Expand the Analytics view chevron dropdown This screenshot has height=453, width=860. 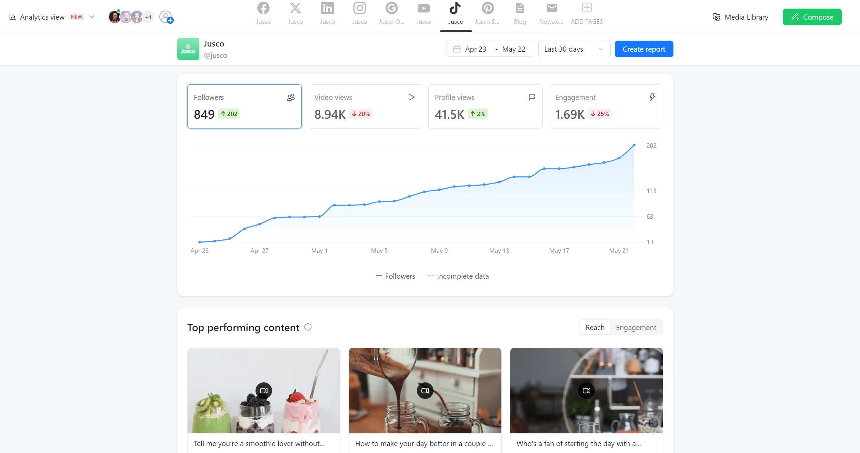point(92,17)
